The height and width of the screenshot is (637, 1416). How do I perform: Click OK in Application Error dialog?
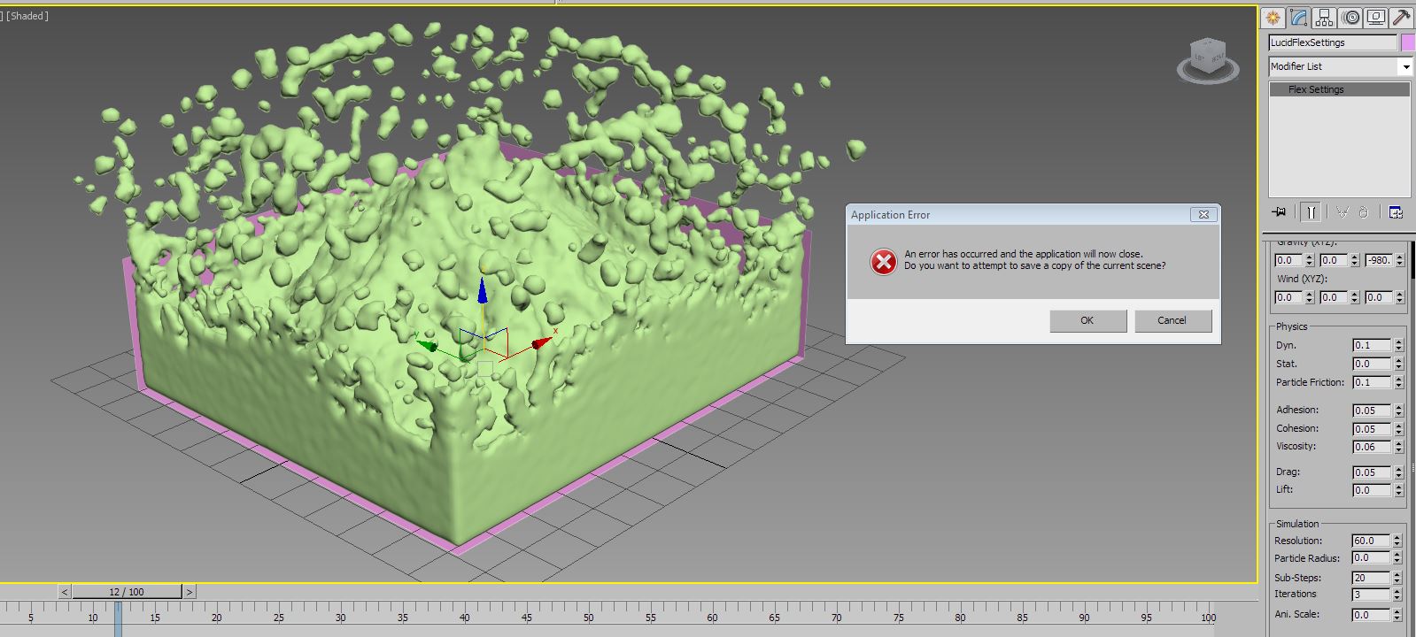point(1087,320)
